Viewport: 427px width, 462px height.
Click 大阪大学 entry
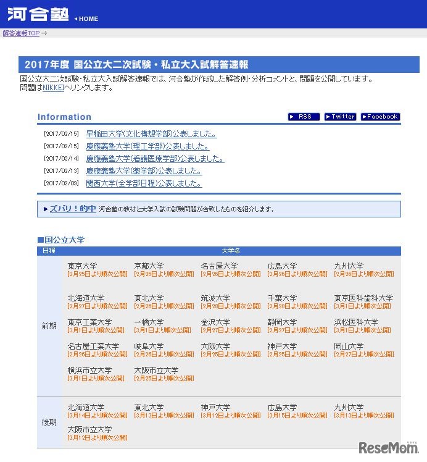[215, 346]
